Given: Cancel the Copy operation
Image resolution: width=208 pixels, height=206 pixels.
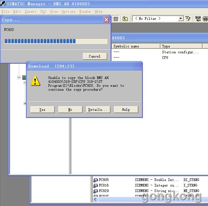Looking at the screenshot, I should pos(95,56).
